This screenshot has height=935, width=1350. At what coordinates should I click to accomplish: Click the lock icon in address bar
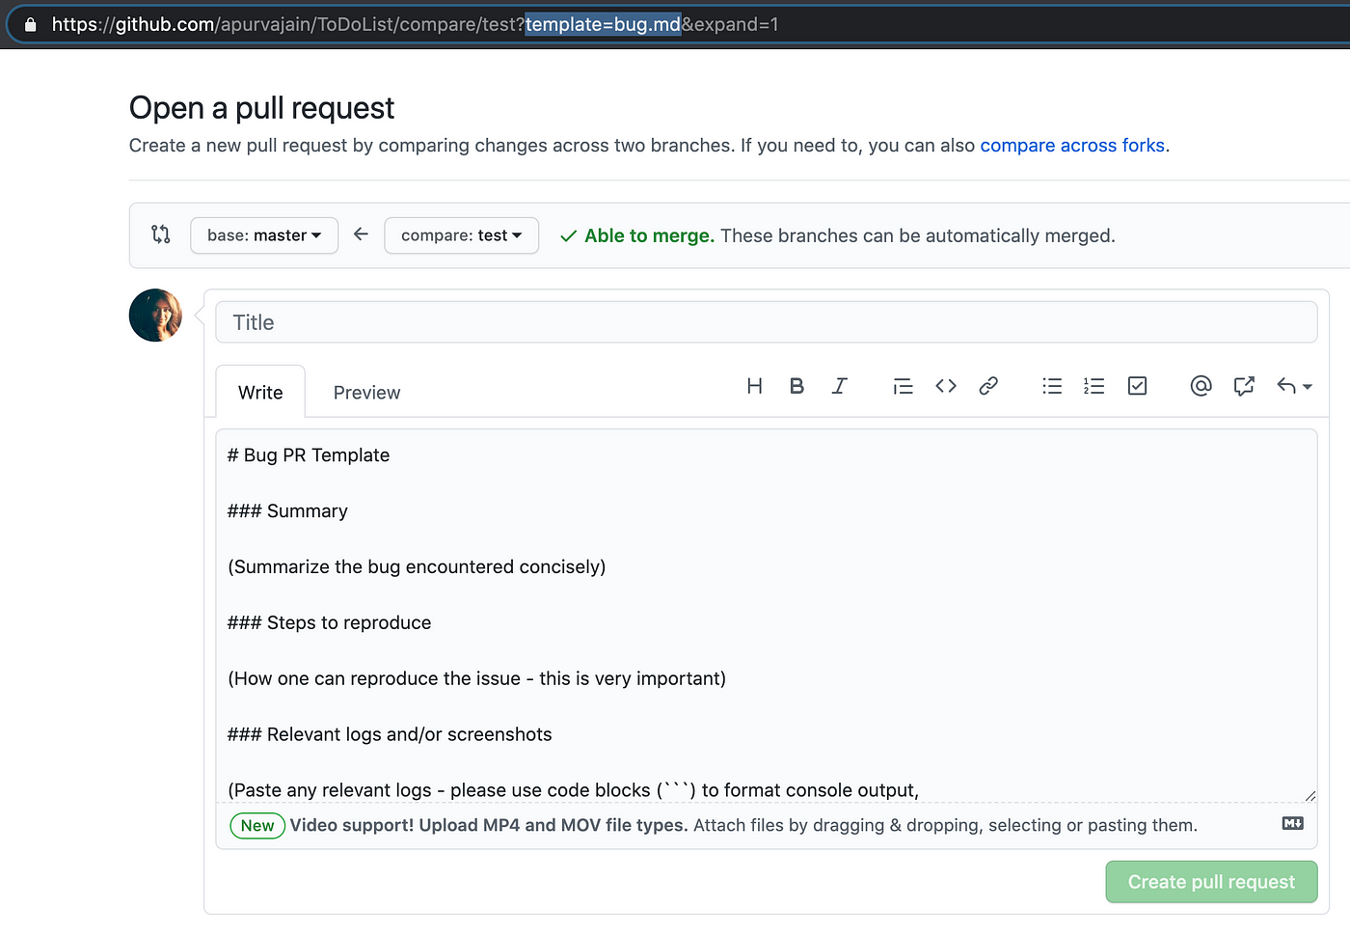(30, 25)
